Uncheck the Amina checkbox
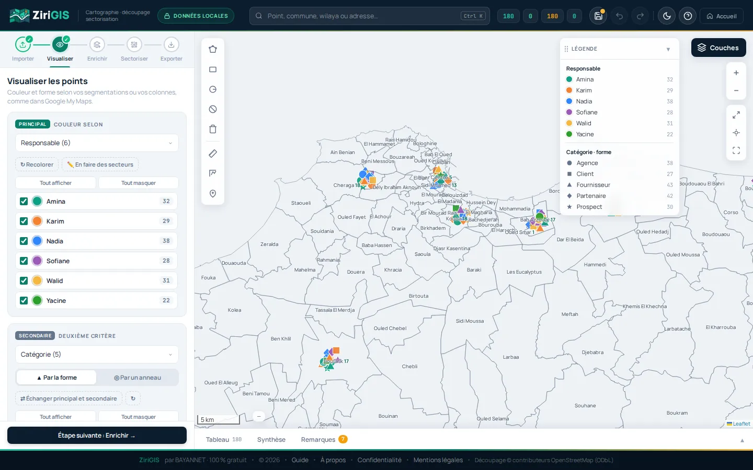Screen dimensions: 753x470 (x=24, y=201)
